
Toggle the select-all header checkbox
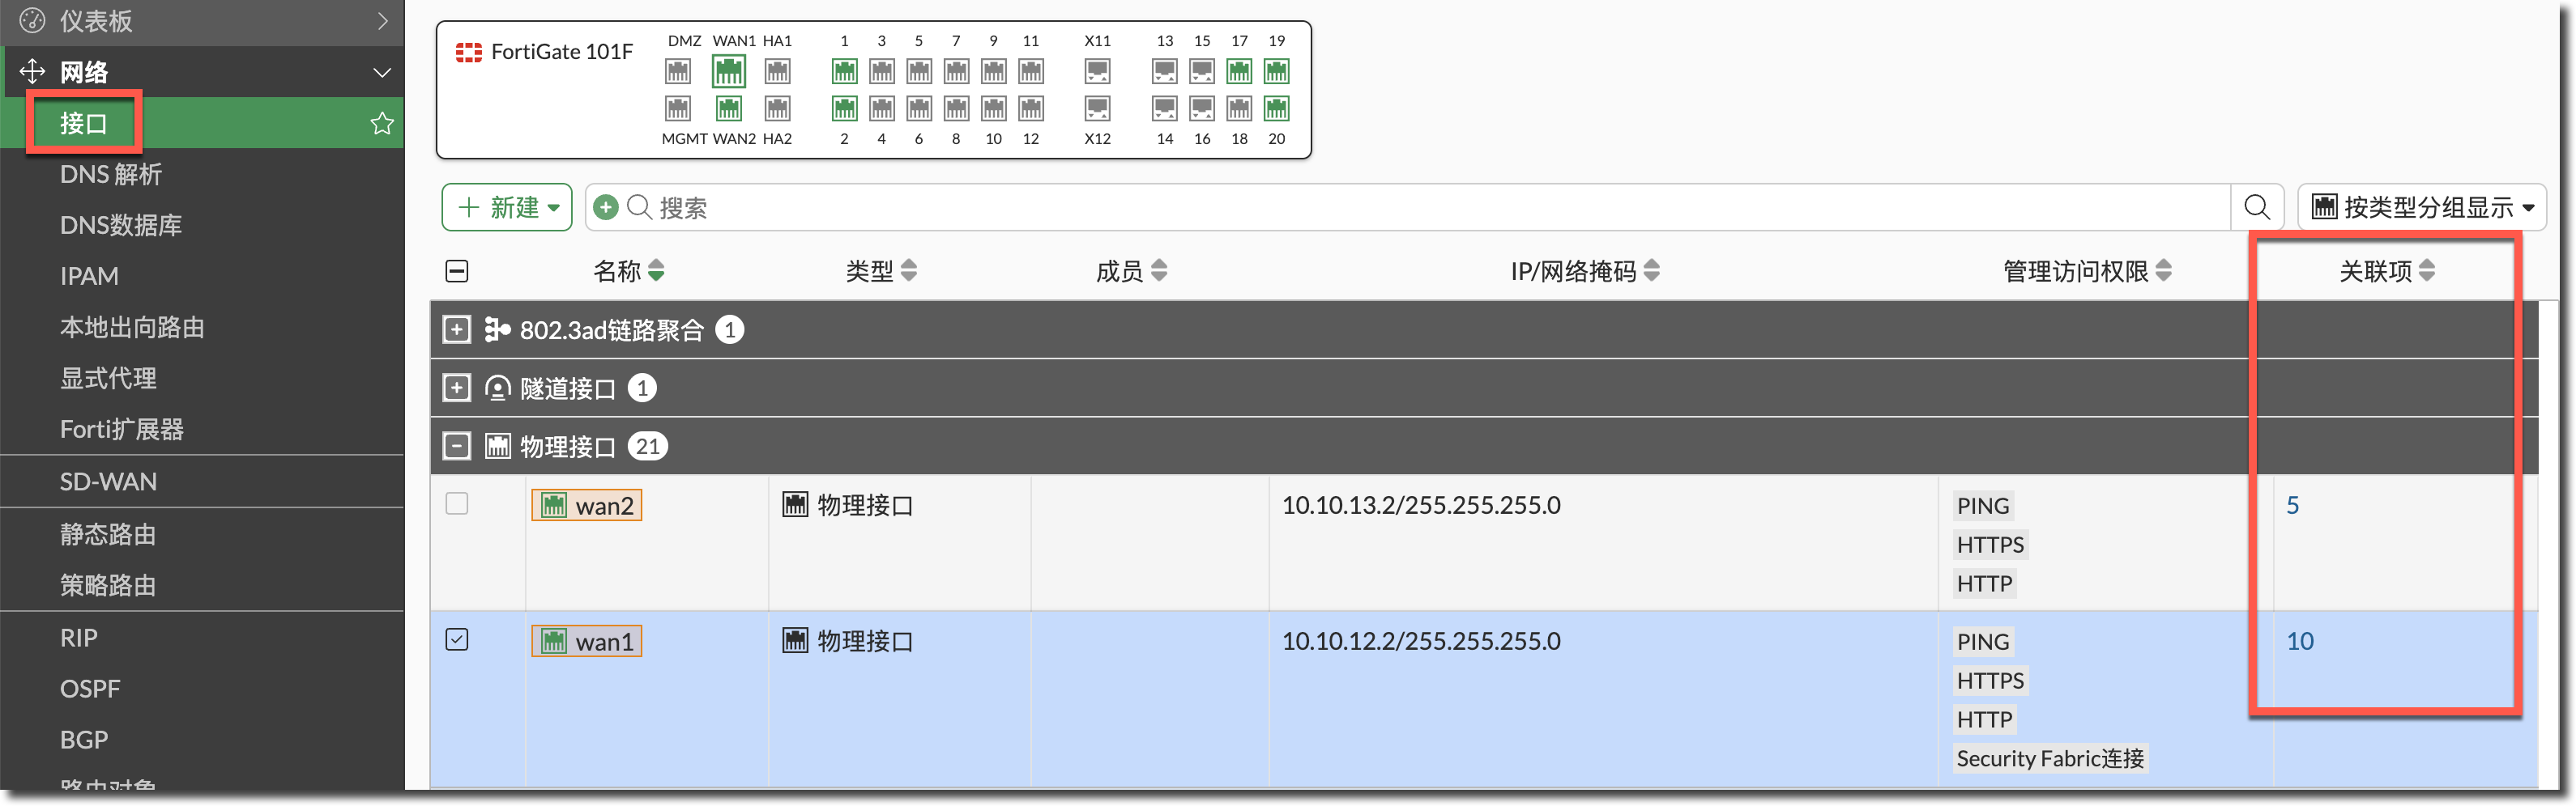point(457,272)
